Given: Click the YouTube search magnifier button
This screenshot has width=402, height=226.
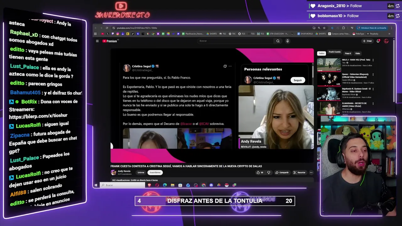Looking at the screenshot, I should 278,41.
